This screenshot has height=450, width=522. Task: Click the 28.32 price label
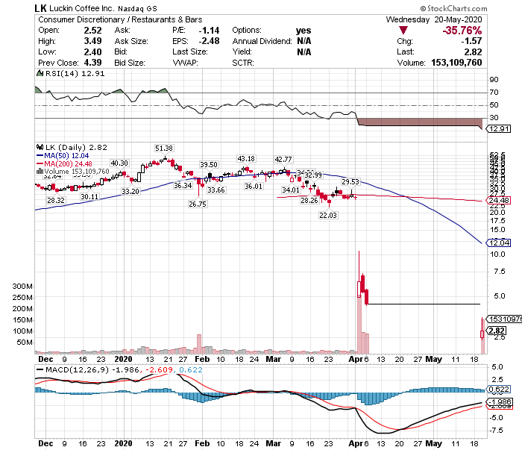(56, 200)
